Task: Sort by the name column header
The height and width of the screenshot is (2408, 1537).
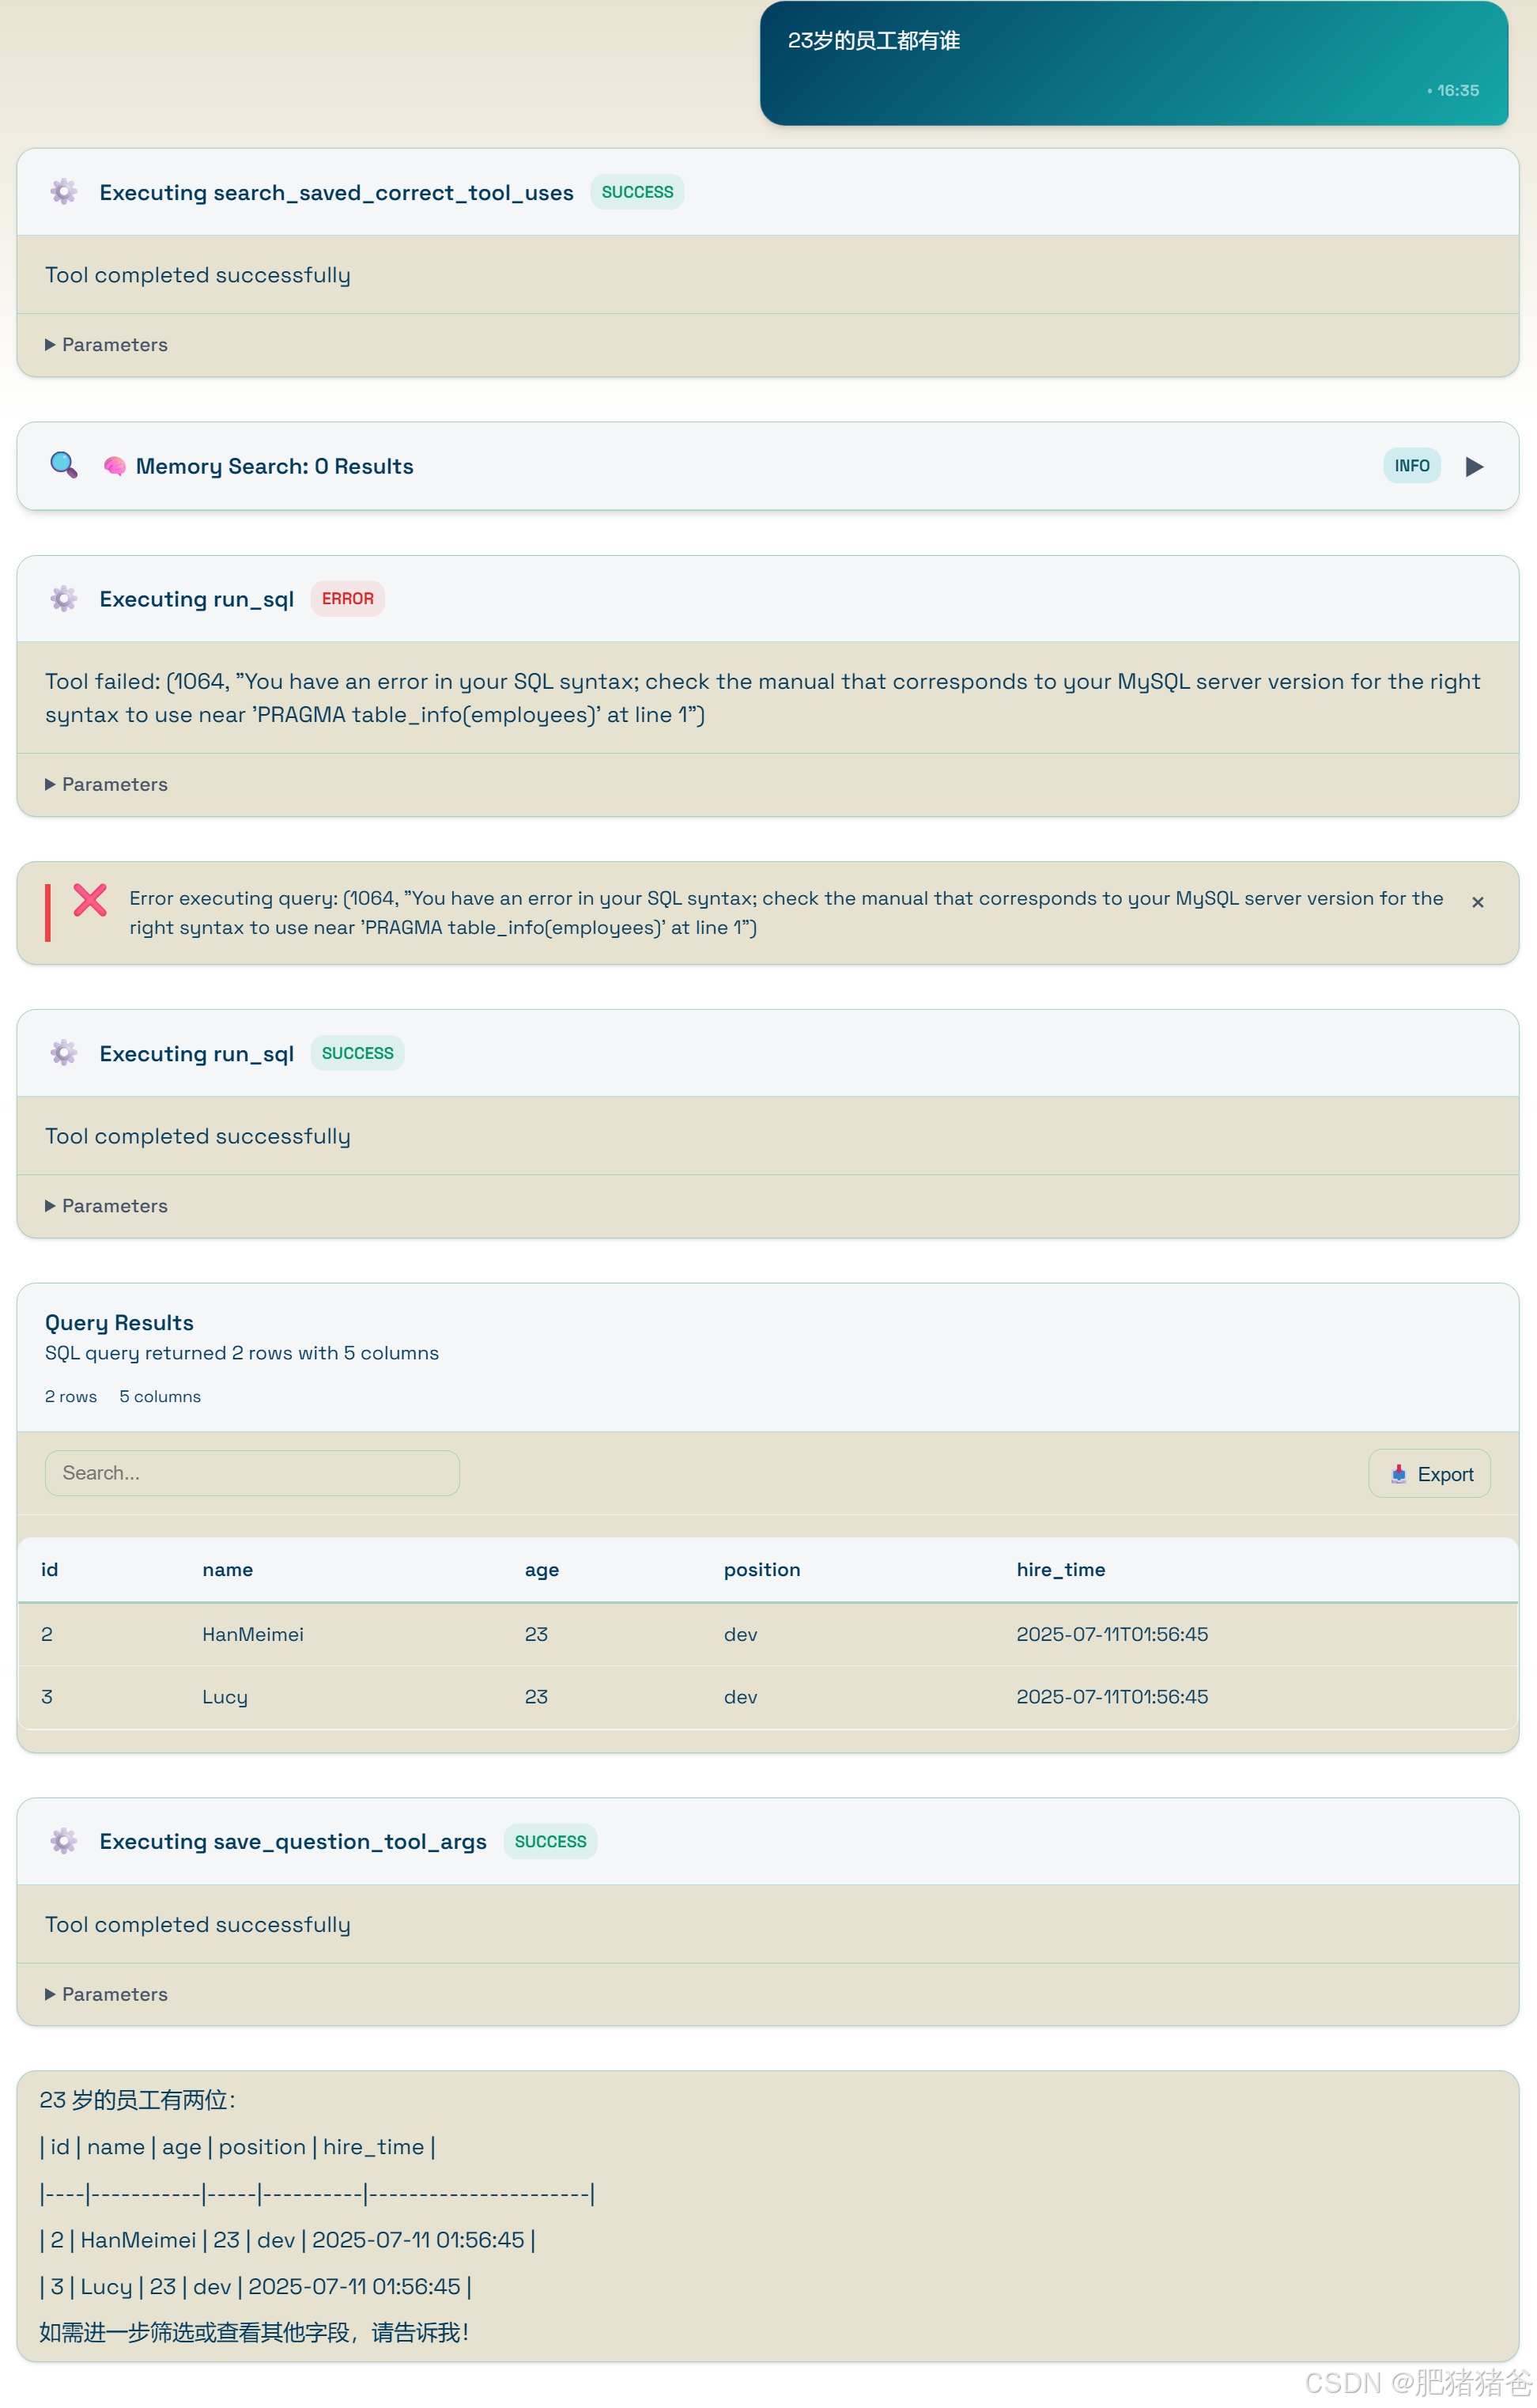Action: (227, 1569)
